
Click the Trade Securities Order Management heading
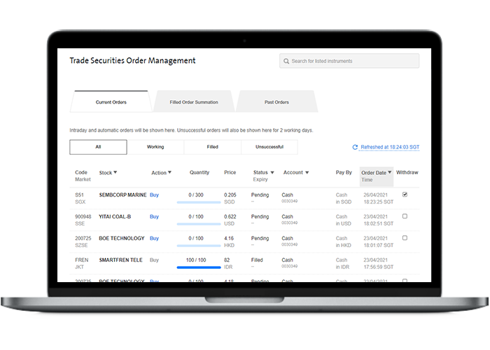[132, 61]
